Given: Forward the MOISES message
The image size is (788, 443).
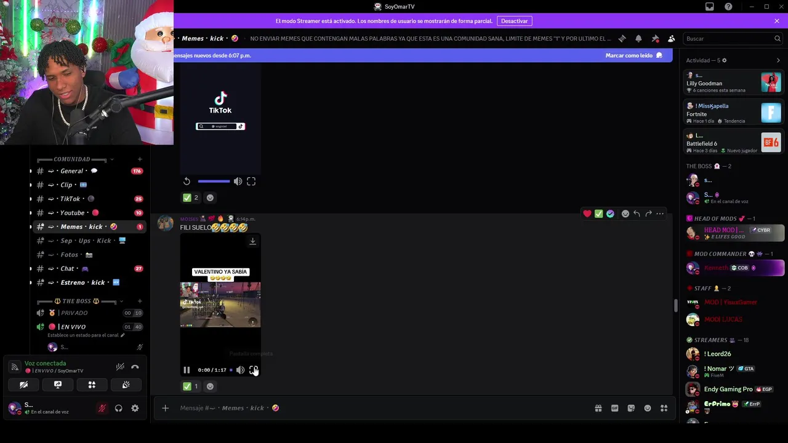Looking at the screenshot, I should [x=648, y=214].
